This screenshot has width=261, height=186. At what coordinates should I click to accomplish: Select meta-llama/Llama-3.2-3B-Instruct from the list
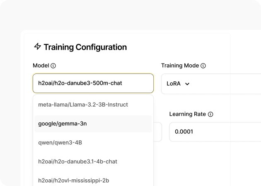click(83, 105)
